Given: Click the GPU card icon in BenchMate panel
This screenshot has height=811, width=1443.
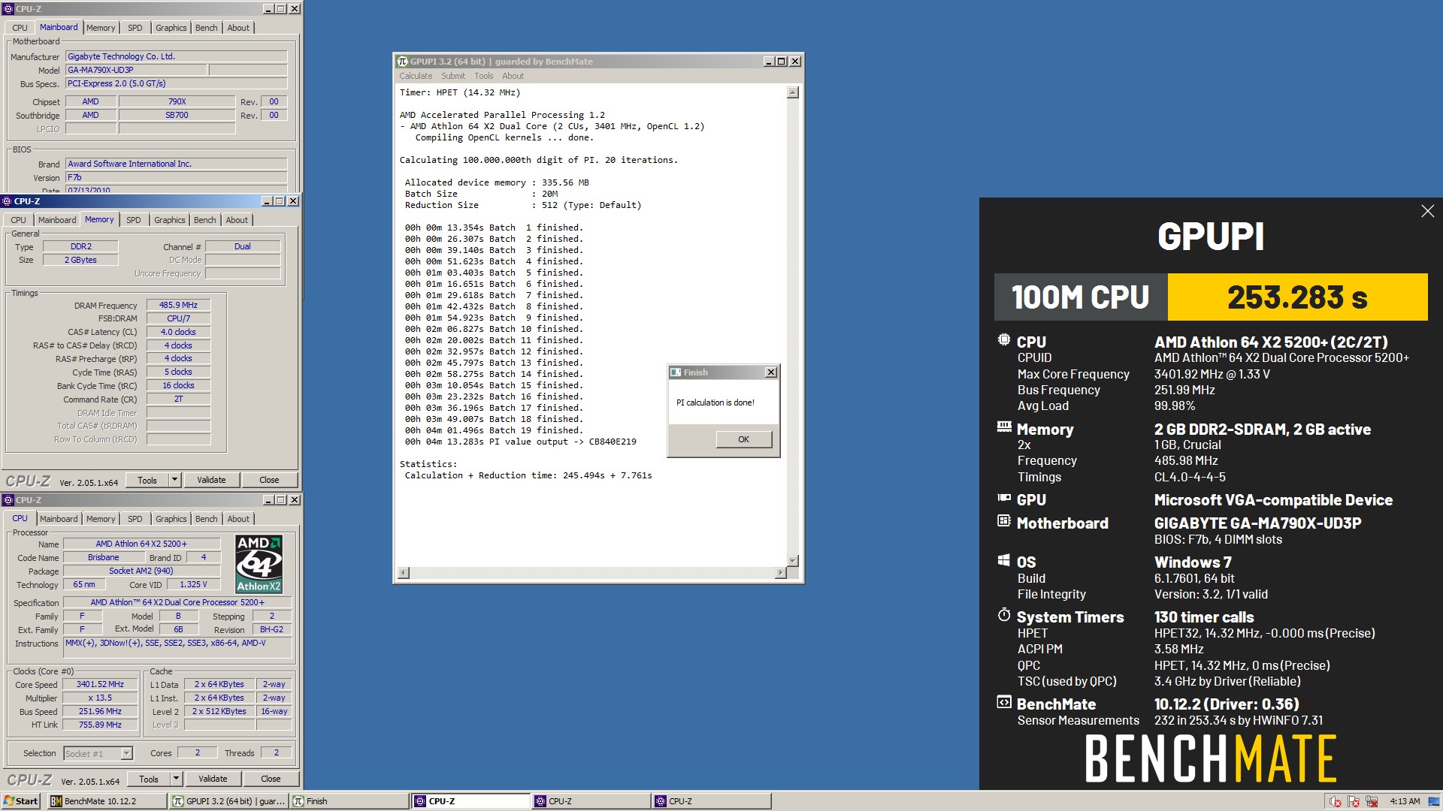Looking at the screenshot, I should (1004, 498).
